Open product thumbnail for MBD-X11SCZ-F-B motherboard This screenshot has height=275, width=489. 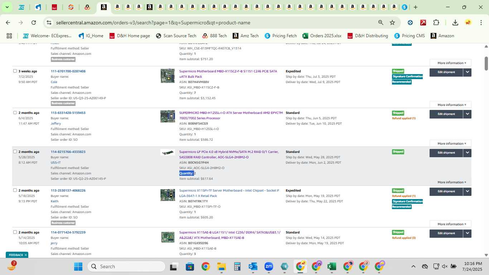click(x=168, y=76)
